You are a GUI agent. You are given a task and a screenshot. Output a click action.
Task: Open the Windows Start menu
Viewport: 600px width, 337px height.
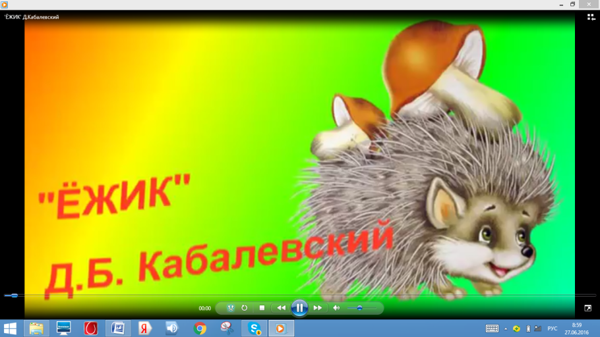[x=11, y=328]
